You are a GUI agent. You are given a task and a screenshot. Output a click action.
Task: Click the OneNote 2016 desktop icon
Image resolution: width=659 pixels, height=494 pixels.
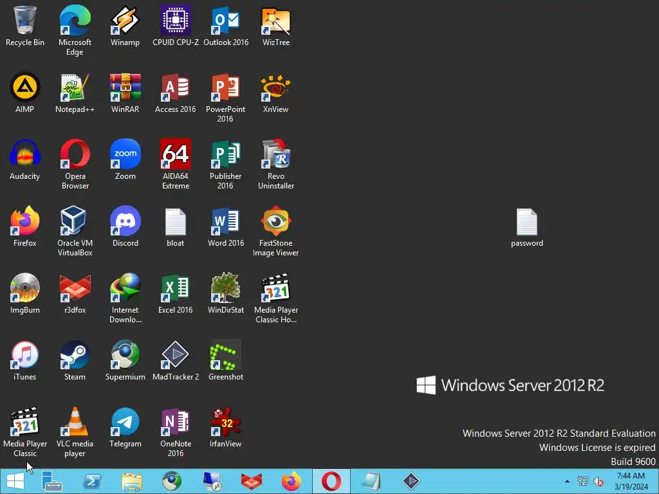pos(175,432)
